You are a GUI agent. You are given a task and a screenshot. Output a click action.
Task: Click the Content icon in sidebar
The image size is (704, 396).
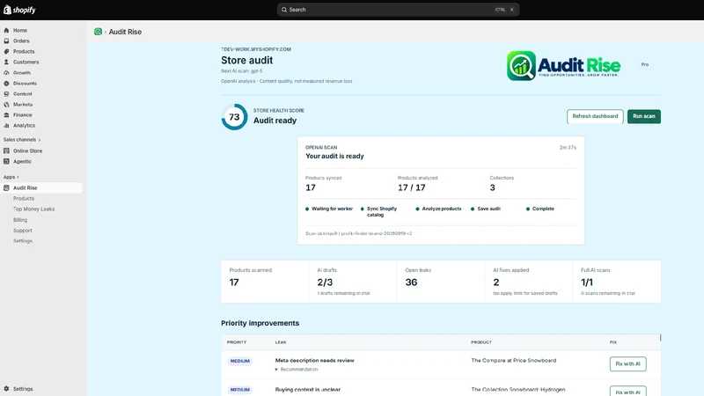(6, 94)
